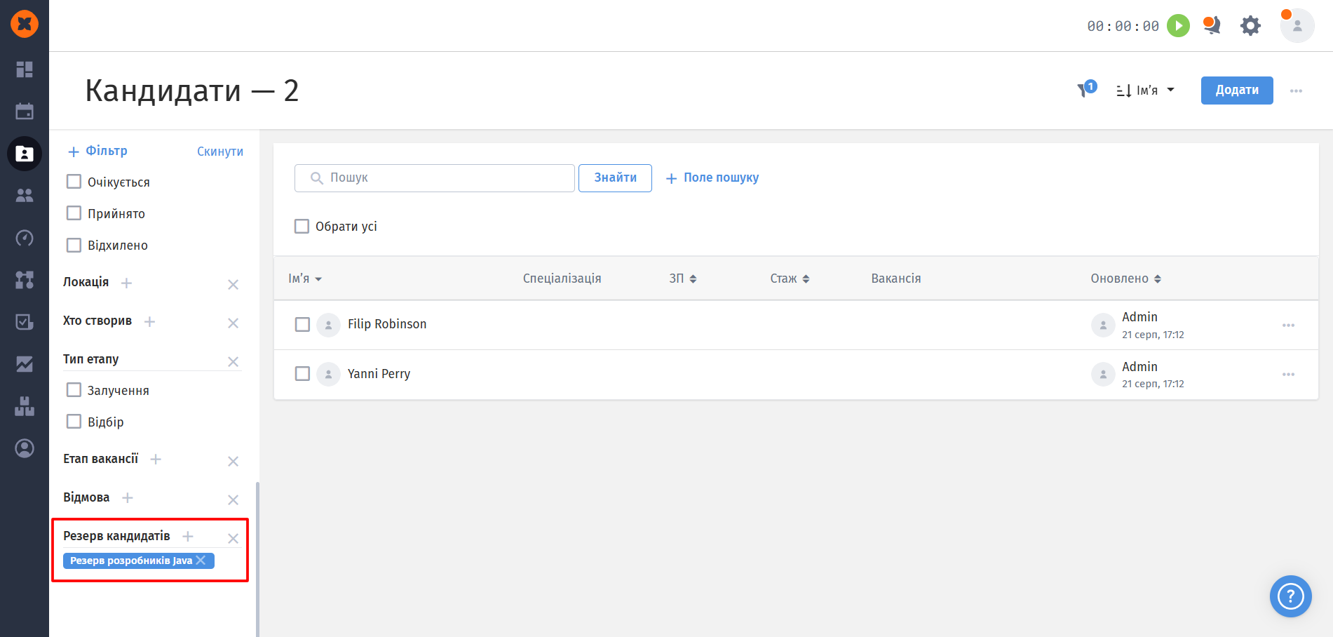Screen dimensions: 1333x637
Task: Open candidate Yanni Perry
Action: 379,374
